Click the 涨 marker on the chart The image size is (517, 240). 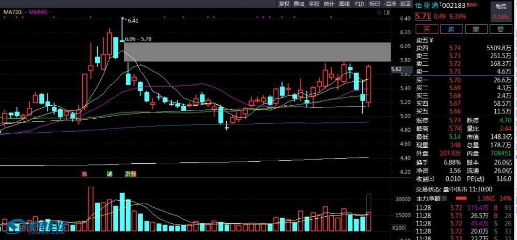(84, 174)
